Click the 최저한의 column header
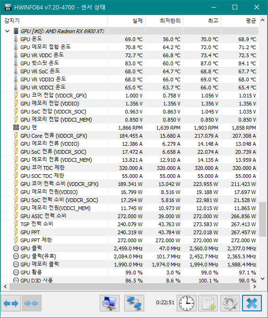The height and width of the screenshot is (318, 268). tap(164, 21)
